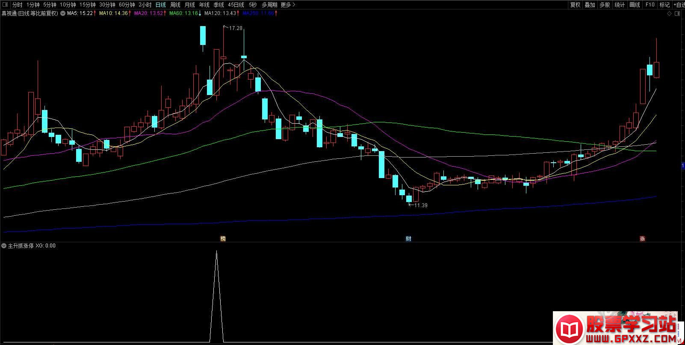
Task: Expand the 真视通 main chart indicator dropdown
Action: pyautogui.click(x=63, y=13)
